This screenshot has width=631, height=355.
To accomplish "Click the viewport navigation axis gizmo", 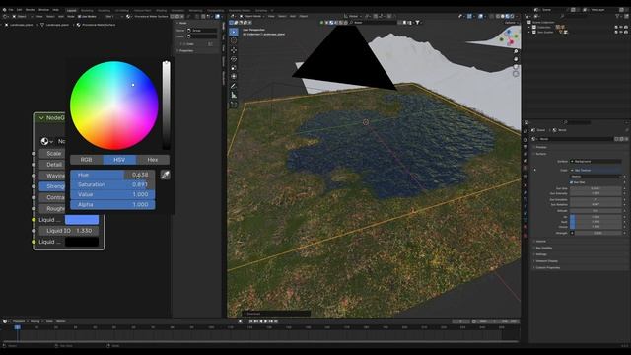I will click(508, 38).
